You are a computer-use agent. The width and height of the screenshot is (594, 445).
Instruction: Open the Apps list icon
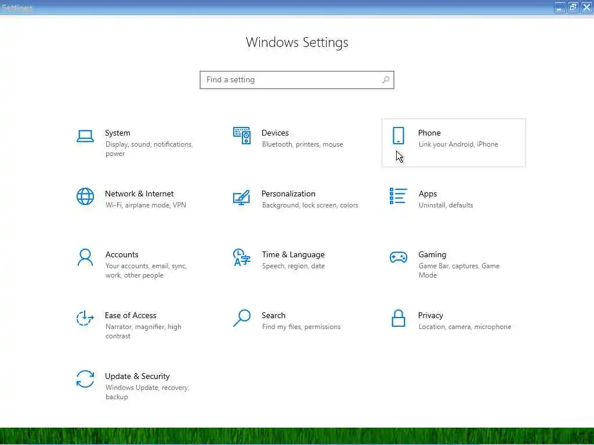pyautogui.click(x=398, y=196)
